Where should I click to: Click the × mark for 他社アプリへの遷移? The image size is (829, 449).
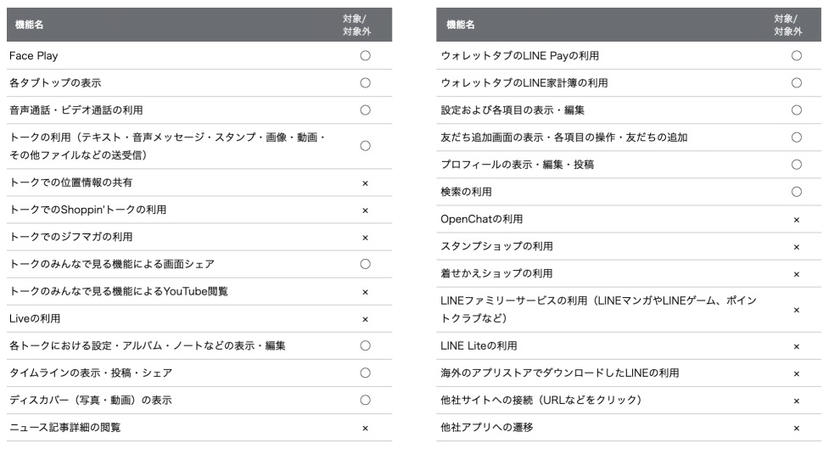(796, 428)
